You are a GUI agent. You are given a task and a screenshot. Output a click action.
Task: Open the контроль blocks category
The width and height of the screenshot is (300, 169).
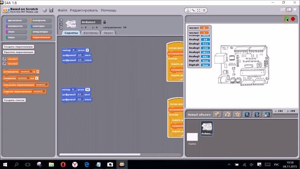tap(41, 20)
